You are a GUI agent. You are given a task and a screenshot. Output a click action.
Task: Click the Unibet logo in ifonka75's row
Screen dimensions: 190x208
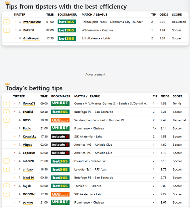[60, 104]
